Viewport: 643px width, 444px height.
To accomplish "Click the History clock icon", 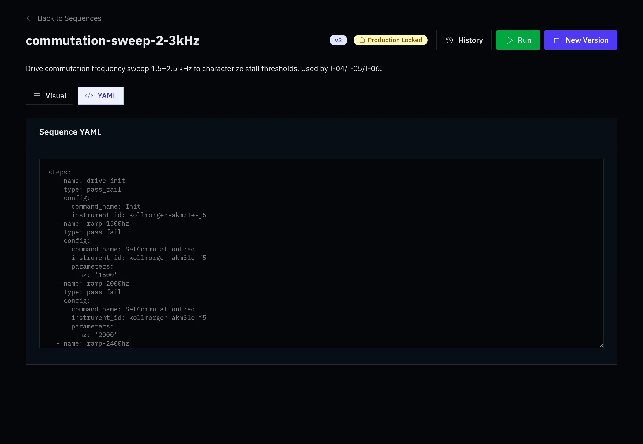I will [x=449, y=40].
